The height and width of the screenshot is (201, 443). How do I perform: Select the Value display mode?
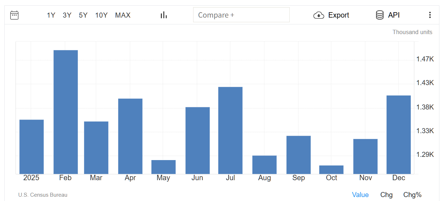click(360, 195)
